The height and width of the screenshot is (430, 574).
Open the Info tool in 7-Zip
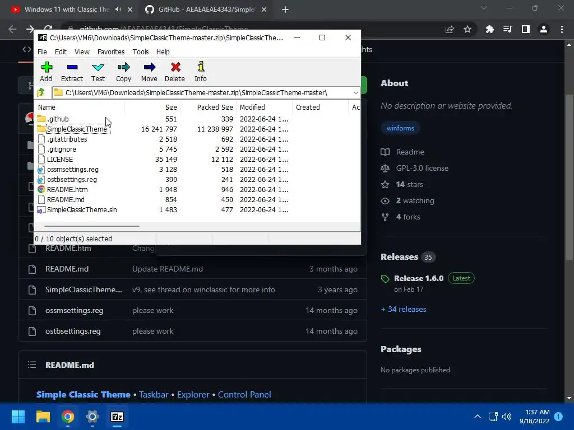tap(201, 72)
